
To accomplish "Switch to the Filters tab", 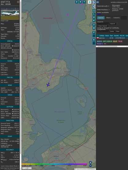I will (108, 18).
